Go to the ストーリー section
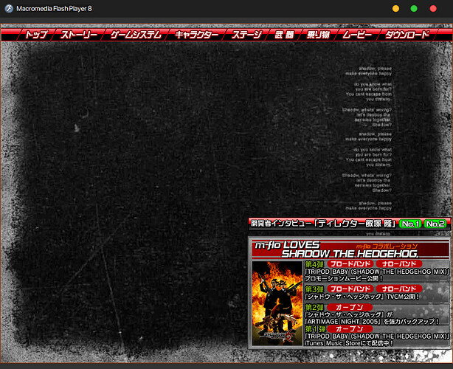This screenshot has width=453, height=369. pyautogui.click(x=79, y=35)
